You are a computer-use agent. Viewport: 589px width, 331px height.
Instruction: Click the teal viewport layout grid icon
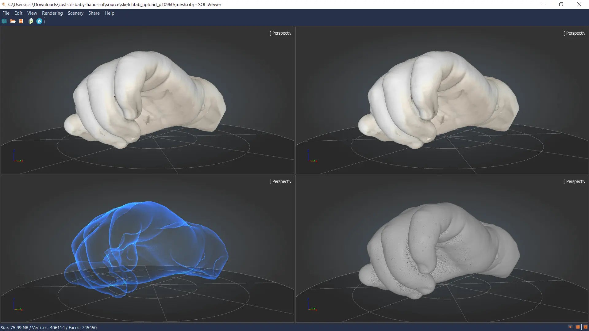[x=4, y=21]
